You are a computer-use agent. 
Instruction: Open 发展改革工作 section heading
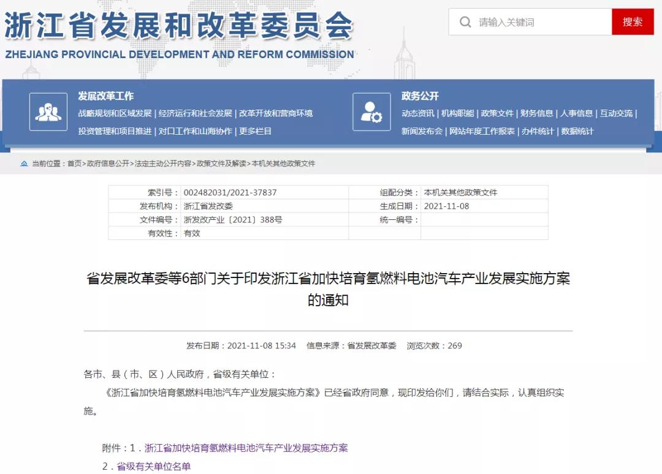pyautogui.click(x=105, y=96)
